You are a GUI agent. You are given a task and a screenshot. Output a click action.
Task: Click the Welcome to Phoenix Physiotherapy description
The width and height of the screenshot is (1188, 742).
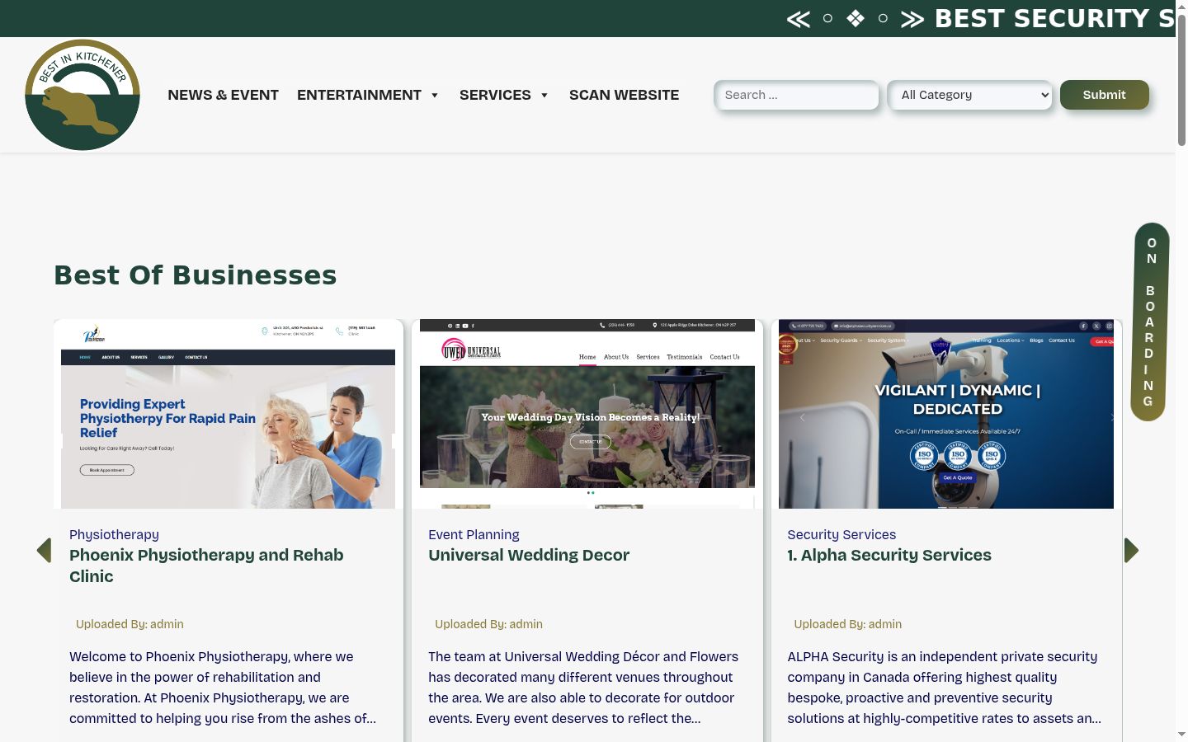223,688
